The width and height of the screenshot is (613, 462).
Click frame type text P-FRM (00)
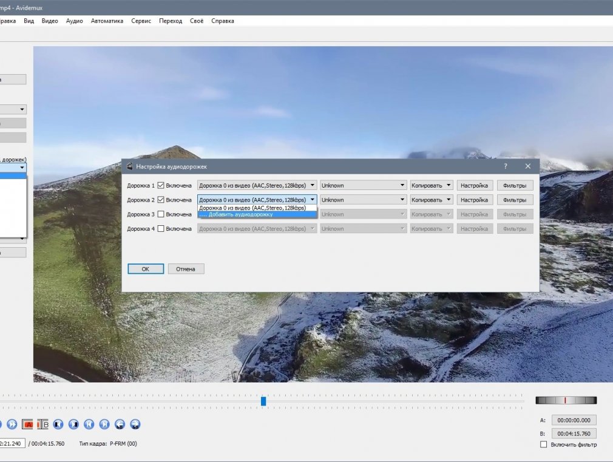coord(124,444)
